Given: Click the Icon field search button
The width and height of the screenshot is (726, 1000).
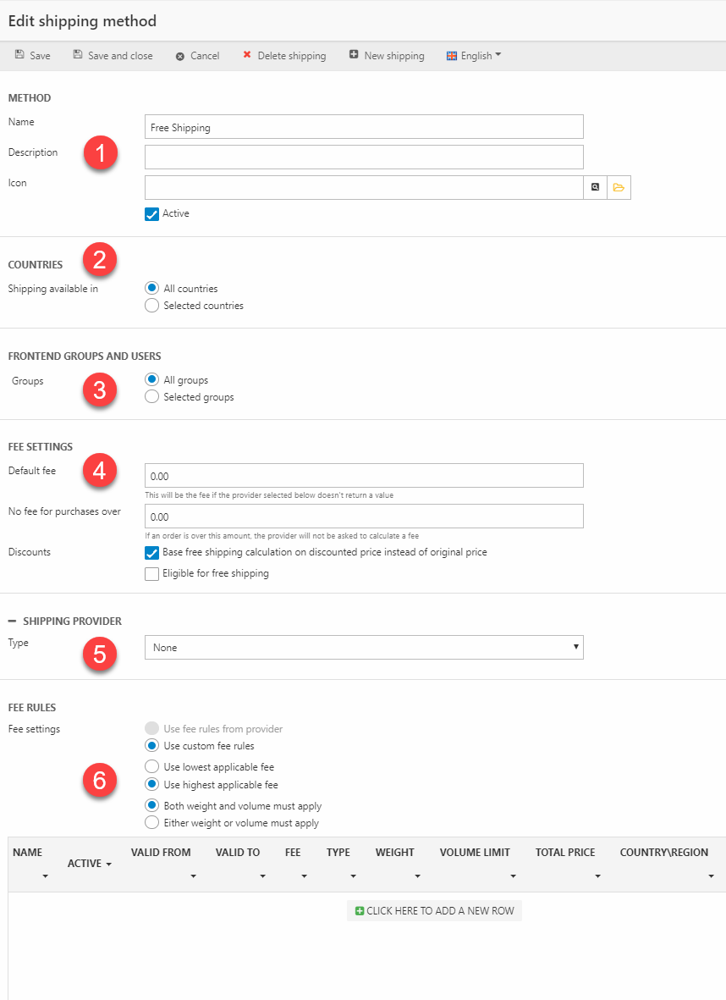Looking at the screenshot, I should tap(595, 187).
